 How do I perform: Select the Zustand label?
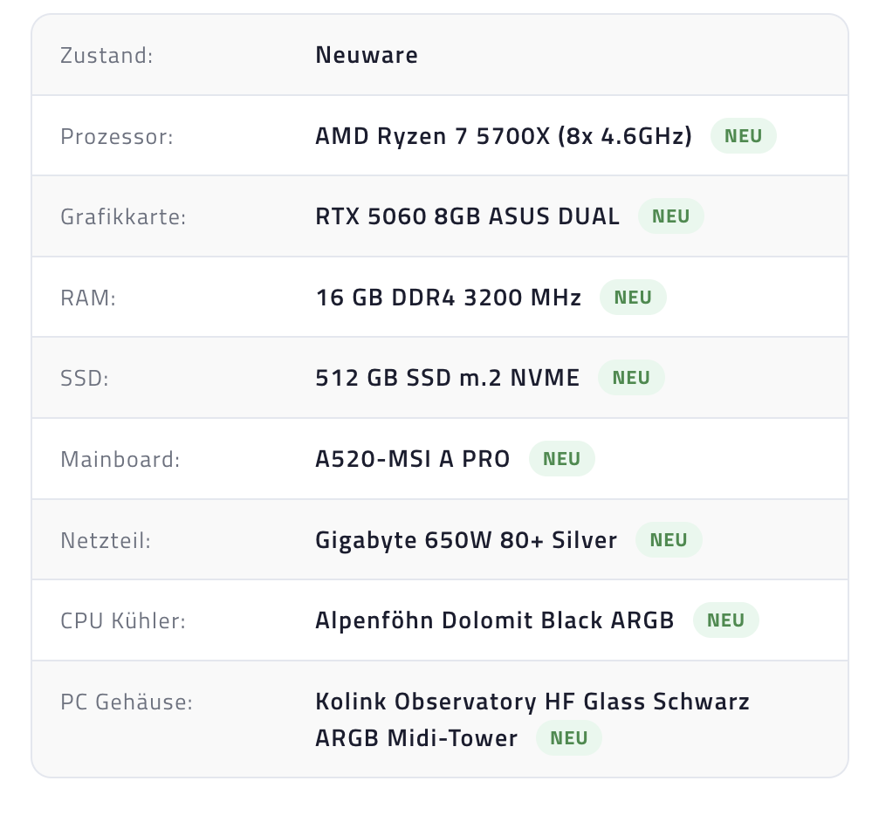pyautogui.click(x=106, y=56)
